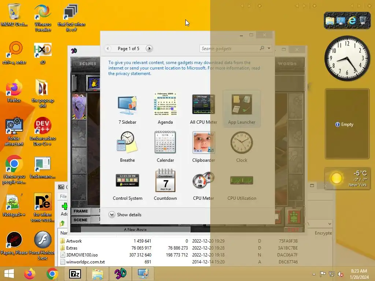The height and width of the screenshot is (281, 375).
Task: Select the CPU Meter gadget
Action: [204, 185]
